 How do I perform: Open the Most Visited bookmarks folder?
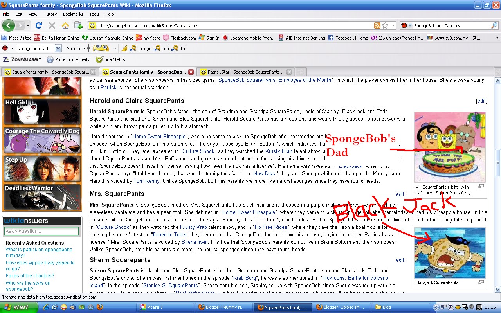coord(16,38)
